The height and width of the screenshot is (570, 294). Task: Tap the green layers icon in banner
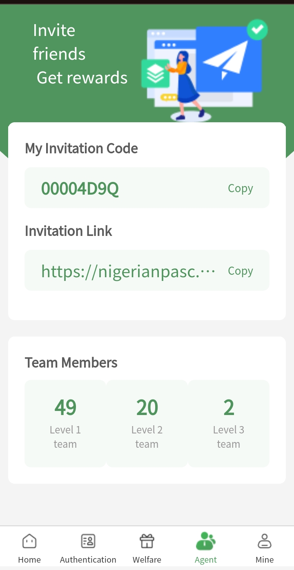[156, 74]
